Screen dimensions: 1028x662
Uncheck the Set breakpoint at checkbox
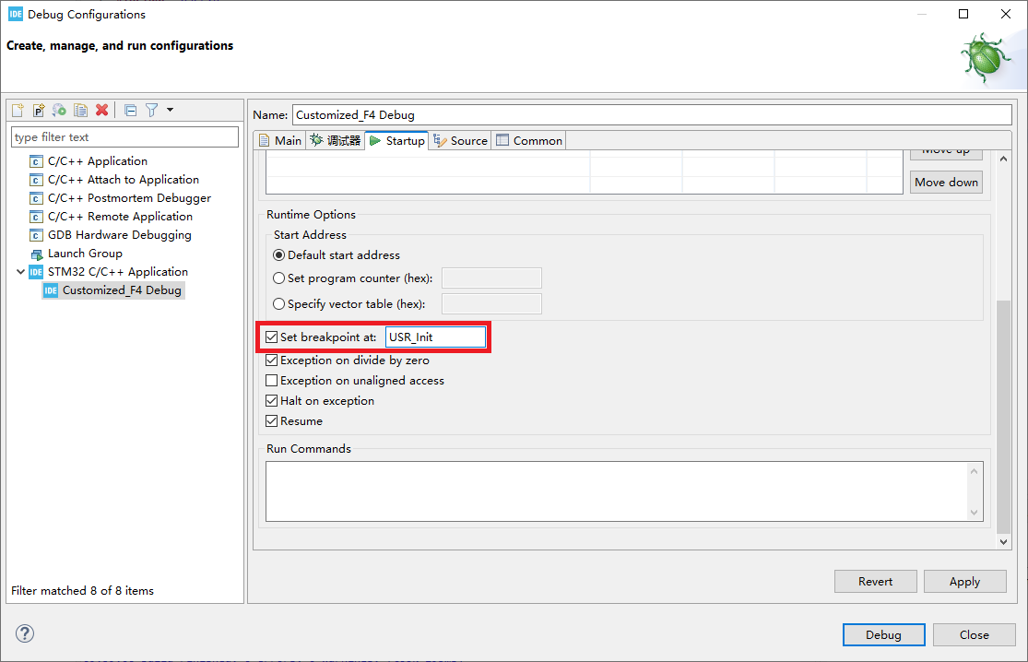pyautogui.click(x=272, y=337)
